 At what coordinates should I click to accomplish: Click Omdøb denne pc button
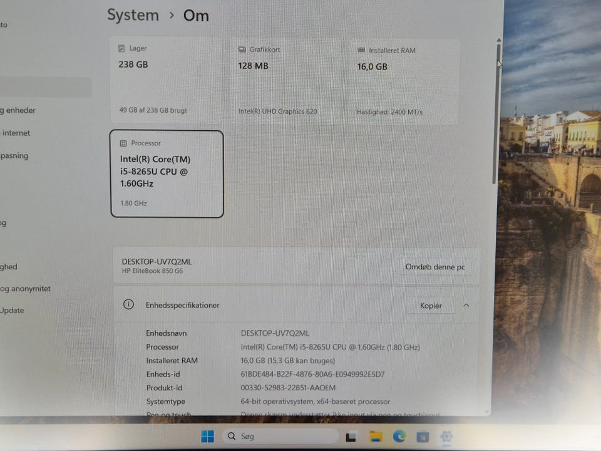point(435,267)
